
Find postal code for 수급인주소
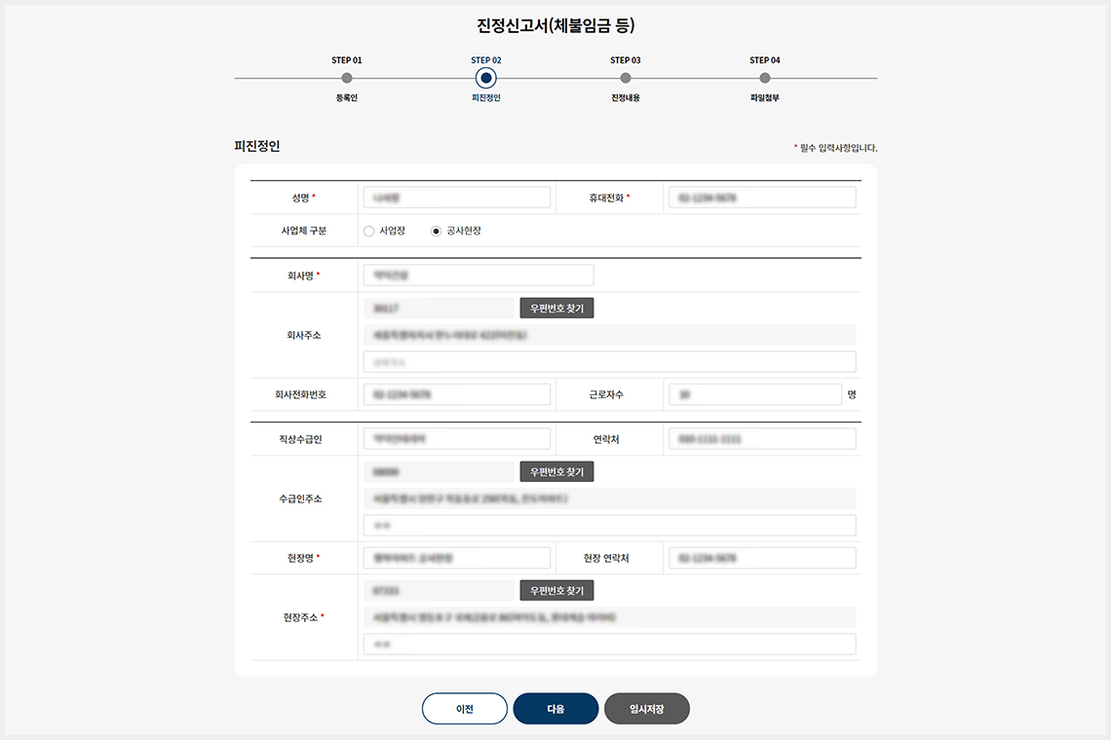(x=556, y=471)
